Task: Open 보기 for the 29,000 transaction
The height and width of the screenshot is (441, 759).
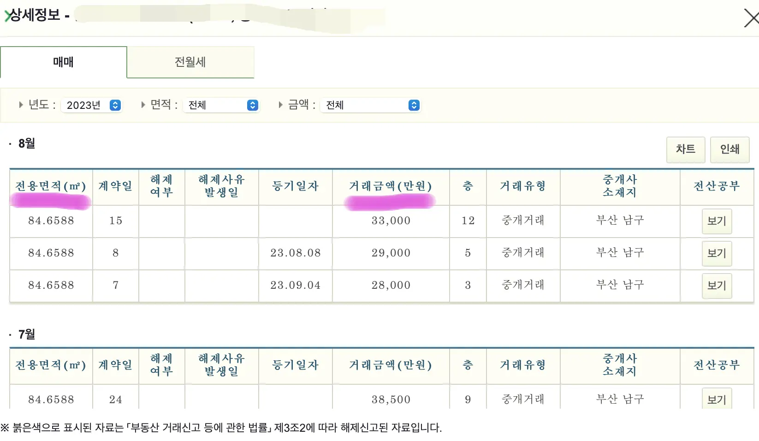Action: (x=717, y=253)
